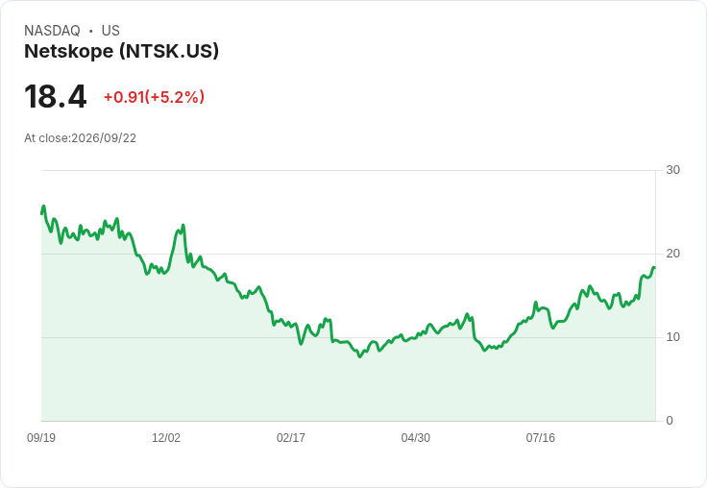Click the chart line's latest endpoint near 18.4
This screenshot has height=488, width=707.
654,268
